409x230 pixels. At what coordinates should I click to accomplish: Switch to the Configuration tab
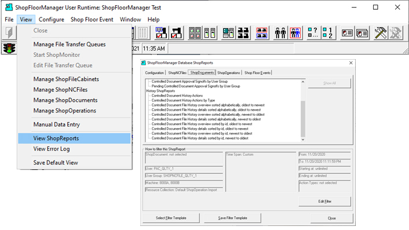click(x=155, y=73)
